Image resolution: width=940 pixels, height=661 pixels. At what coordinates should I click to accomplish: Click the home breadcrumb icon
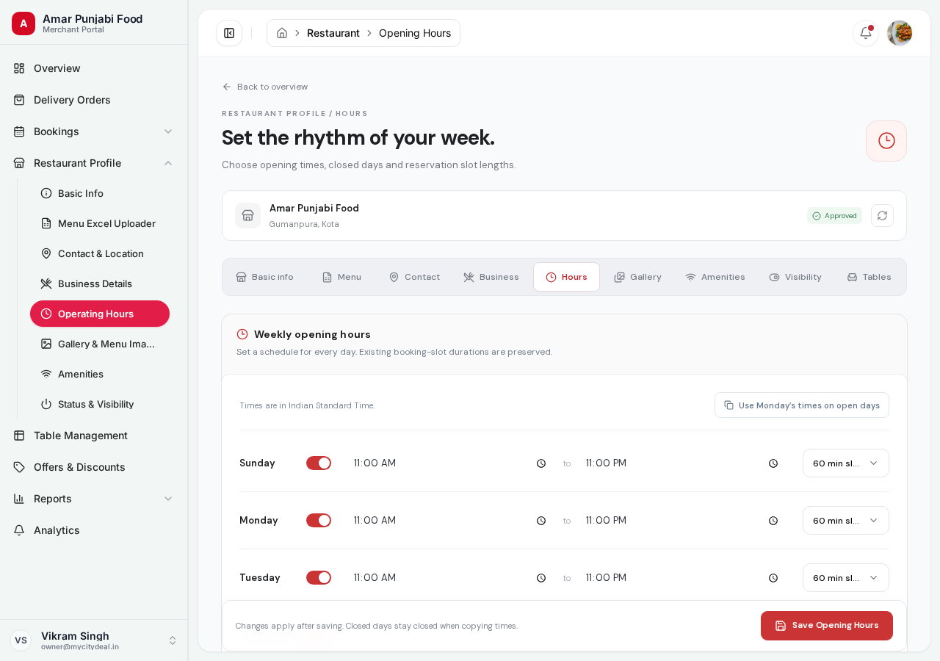pyautogui.click(x=282, y=33)
